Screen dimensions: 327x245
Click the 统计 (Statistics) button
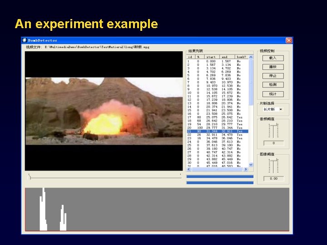click(x=273, y=94)
